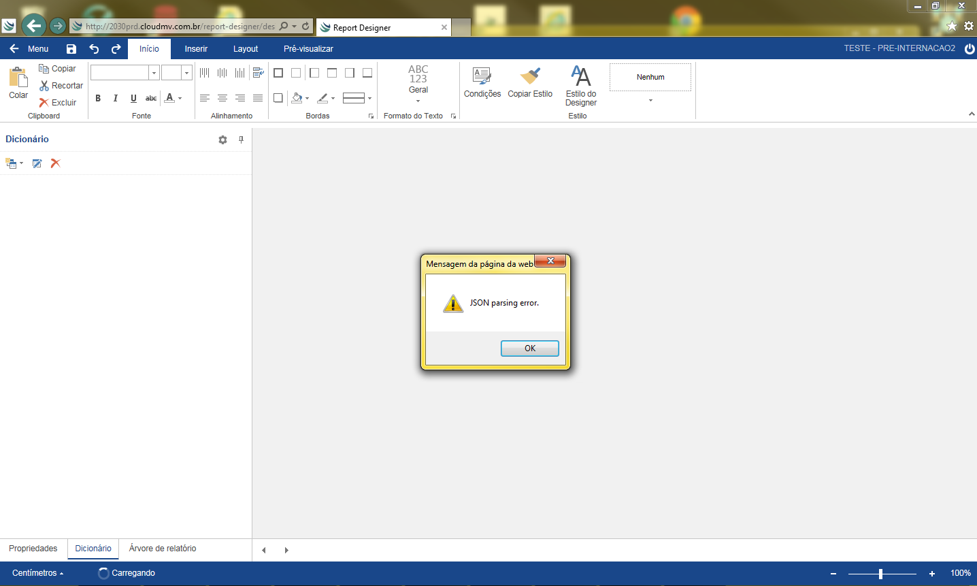This screenshot has height=586, width=977.
Task: Click OK in JSON error dialog
Action: point(530,348)
